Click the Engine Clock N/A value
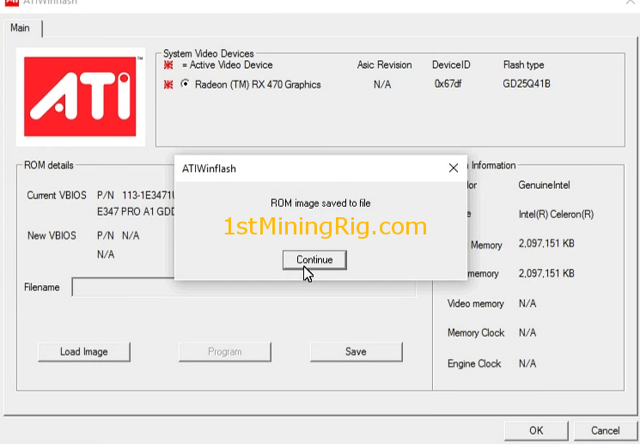 tap(527, 363)
